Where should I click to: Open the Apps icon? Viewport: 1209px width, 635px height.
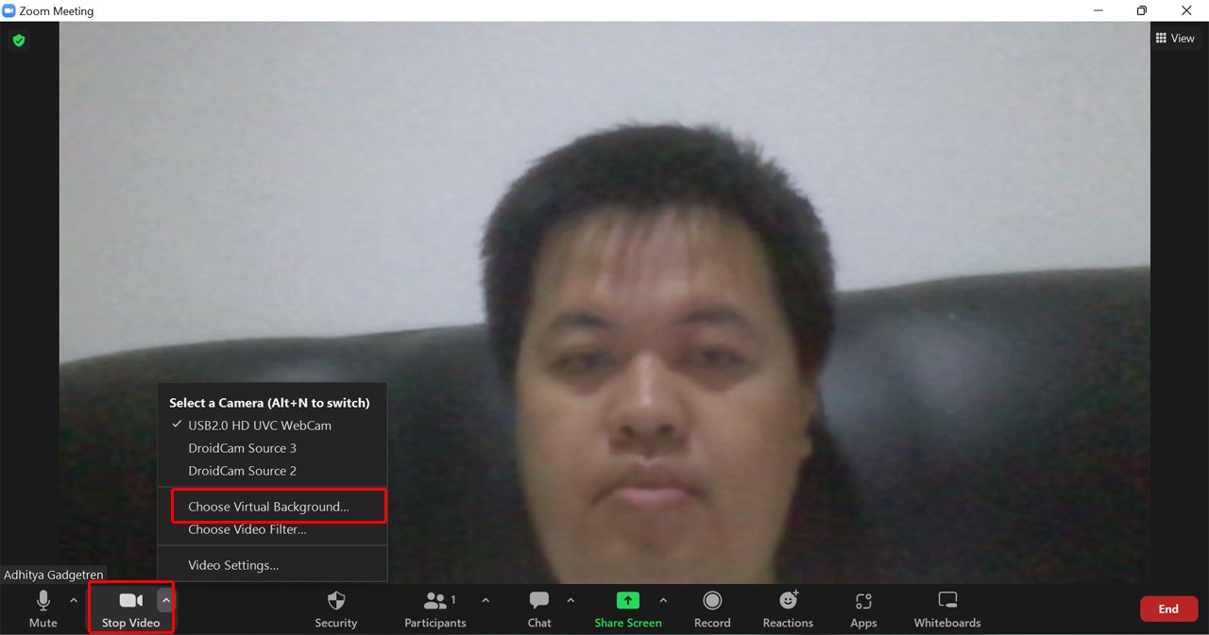[x=862, y=609]
